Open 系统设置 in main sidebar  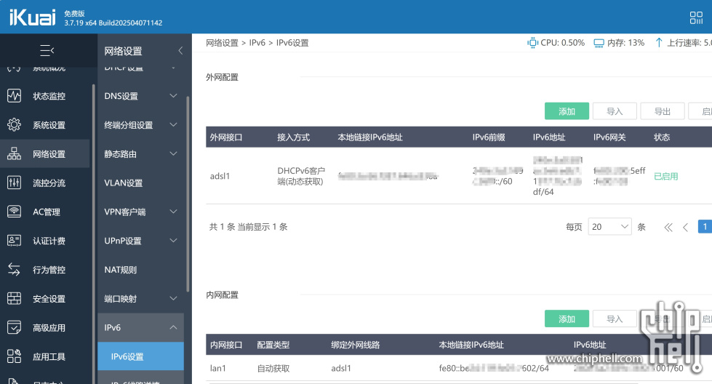pos(49,125)
